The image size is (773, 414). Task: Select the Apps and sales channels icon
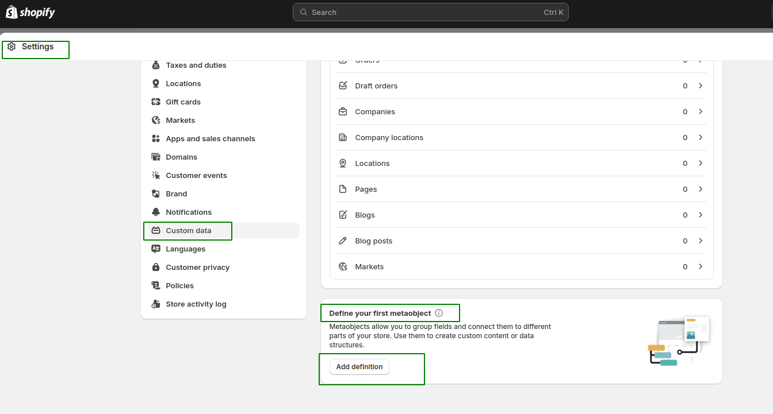[155, 138]
